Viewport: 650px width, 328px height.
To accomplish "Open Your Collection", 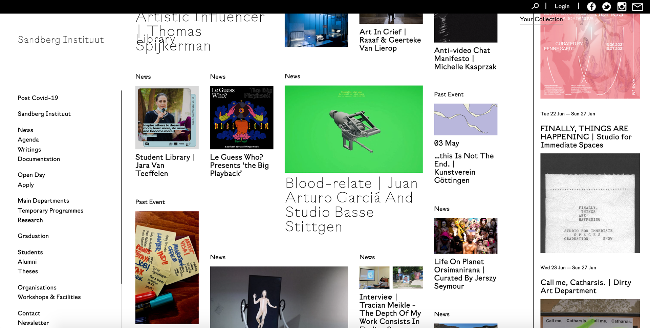I will click(541, 19).
